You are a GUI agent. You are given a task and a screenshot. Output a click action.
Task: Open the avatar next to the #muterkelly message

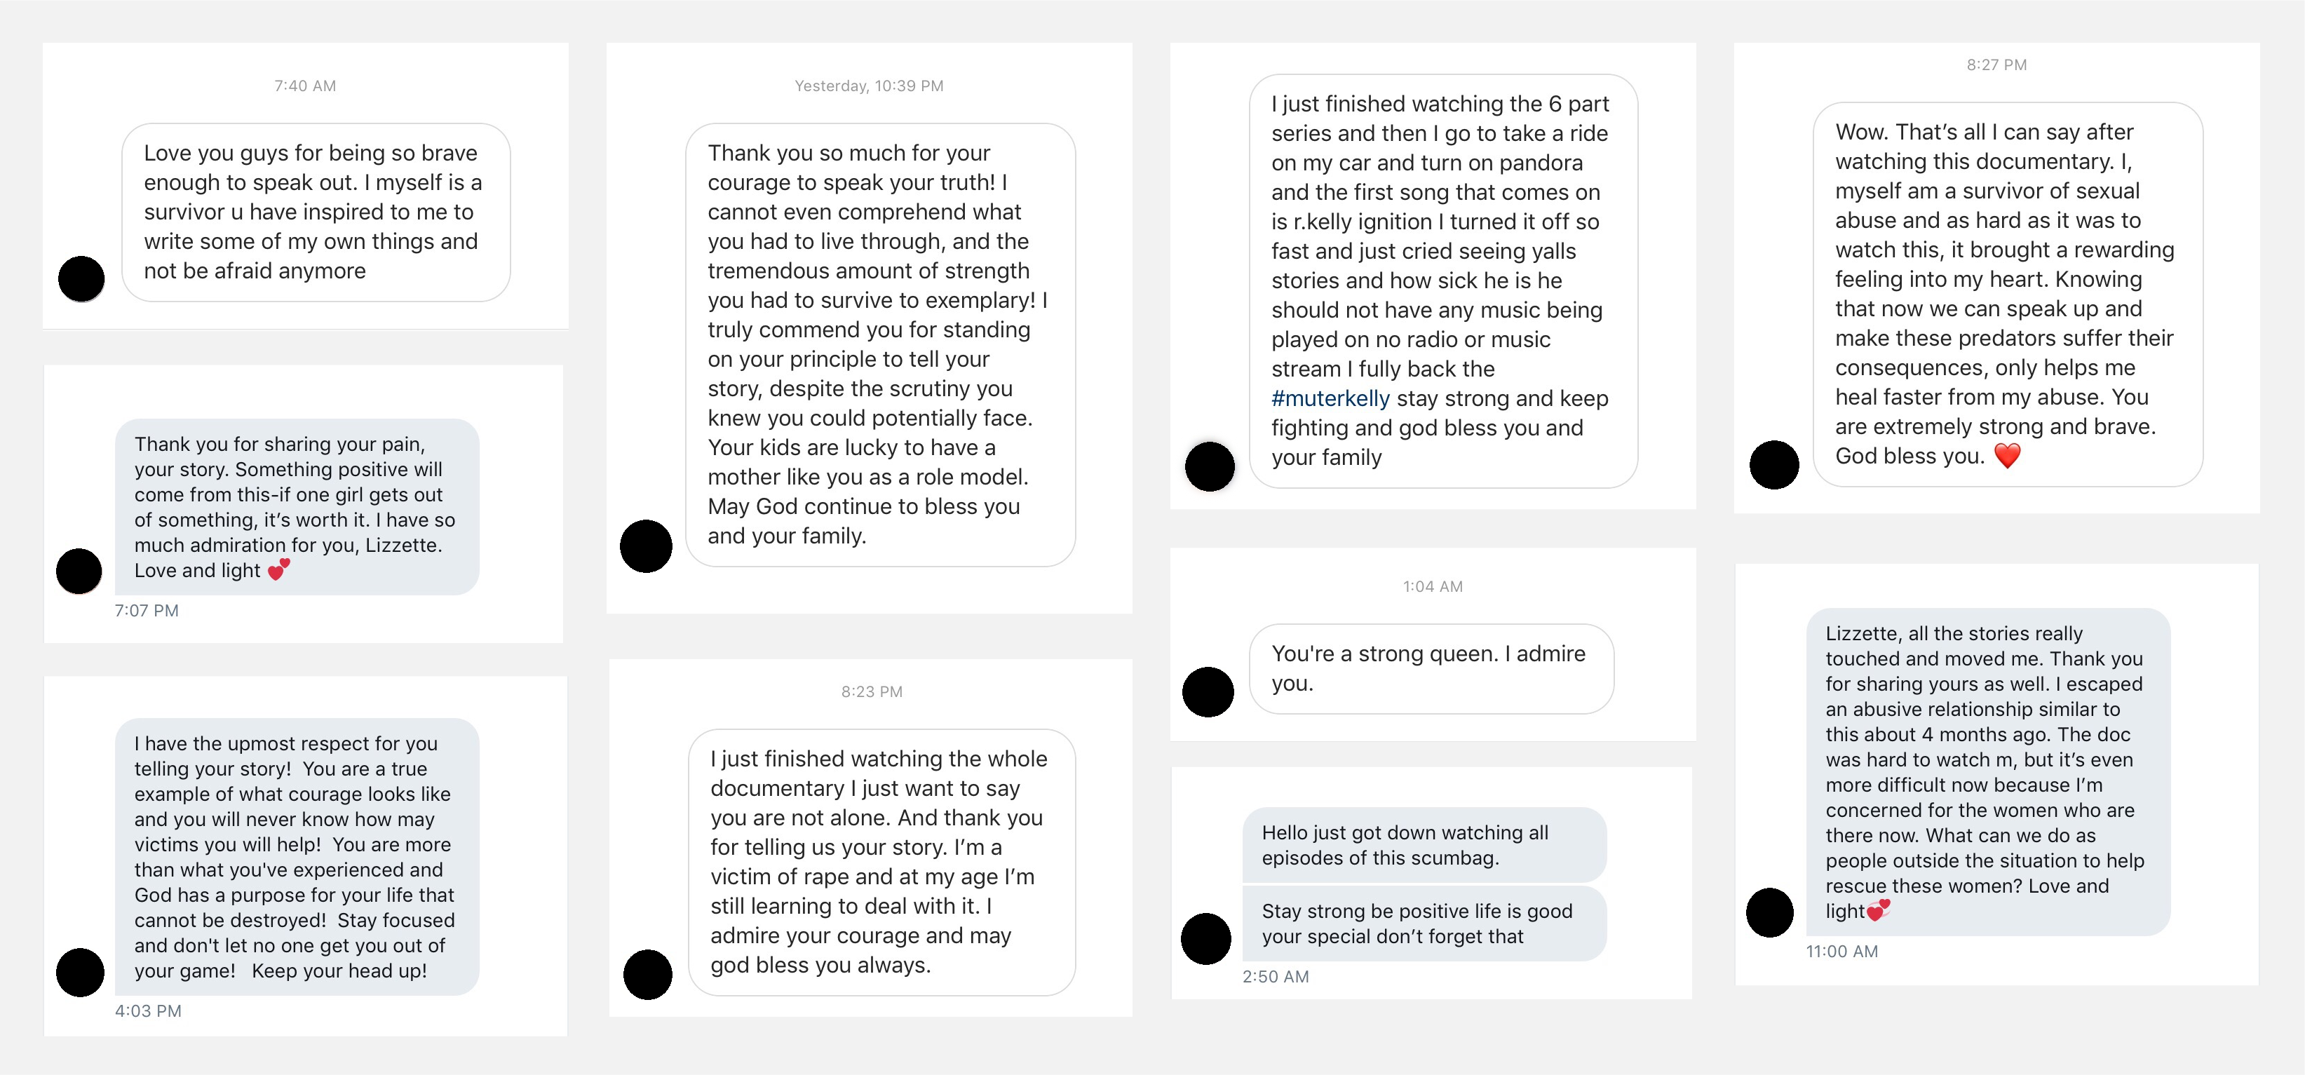(x=1209, y=466)
